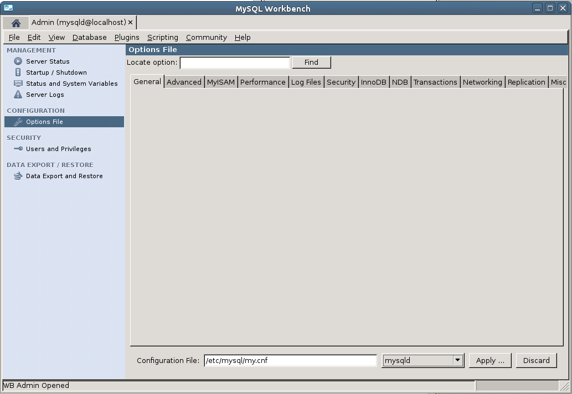The image size is (572, 394).
Task: Click the Apply ... button
Action: (490, 360)
